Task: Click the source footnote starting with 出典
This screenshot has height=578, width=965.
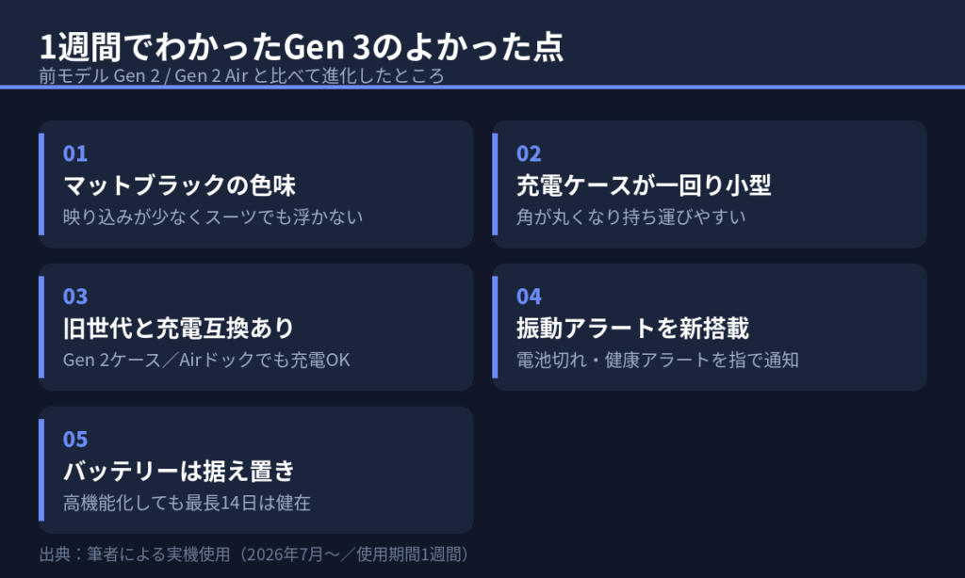Action: pos(254,554)
